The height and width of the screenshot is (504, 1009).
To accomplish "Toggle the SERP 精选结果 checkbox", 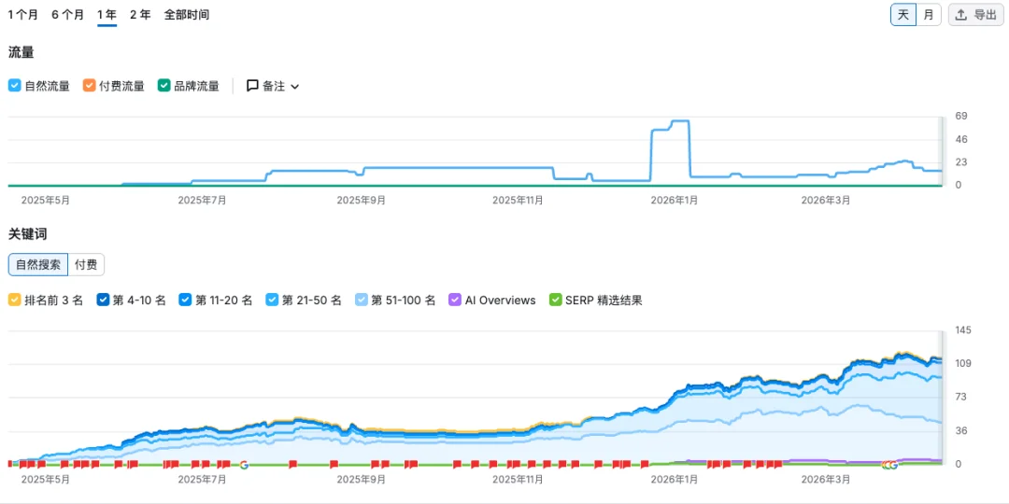I will tap(555, 300).
